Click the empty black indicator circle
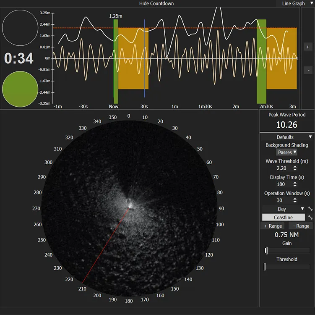The height and width of the screenshot is (315, 315). tap(20, 28)
